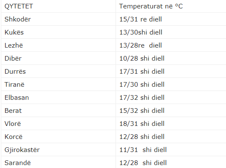Viewport: 226px width, 168px height.
Task: Select the Durrës city cell
Action: pyautogui.click(x=15, y=72)
